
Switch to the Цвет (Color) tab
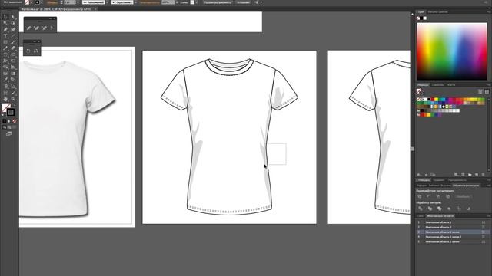[421, 12]
